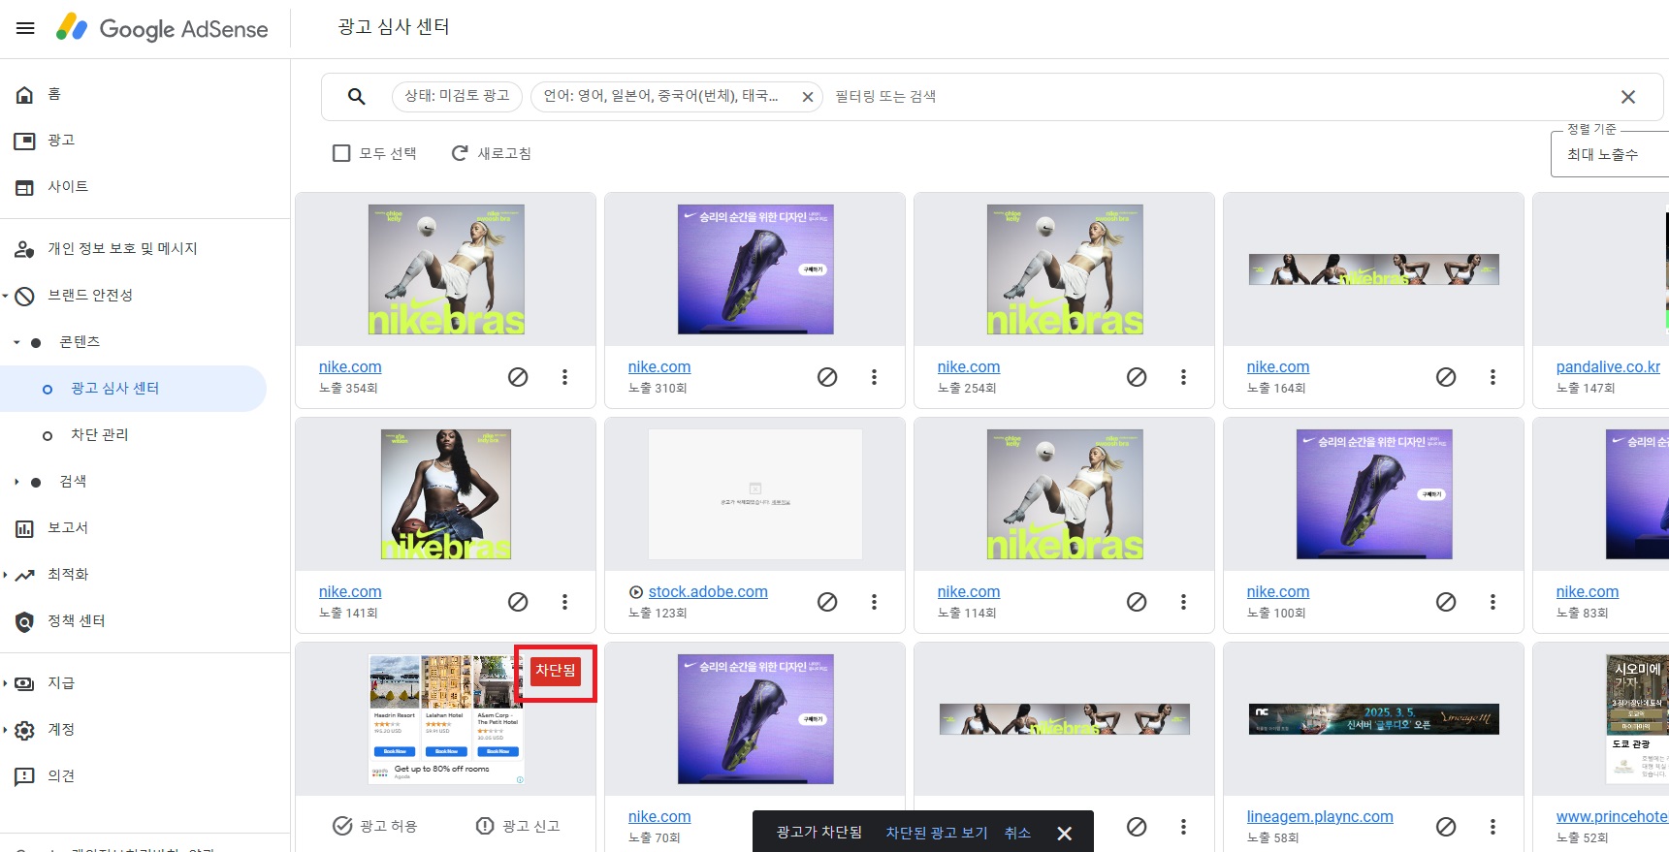Click the search magnifier icon
Image resolution: width=1669 pixels, height=852 pixels.
point(357,96)
